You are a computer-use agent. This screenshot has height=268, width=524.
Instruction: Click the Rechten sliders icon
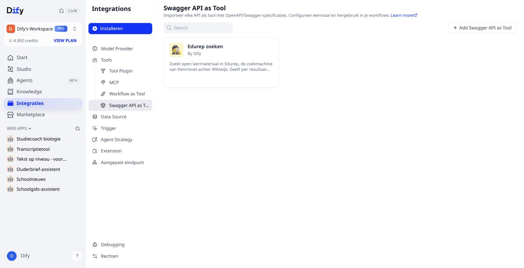pyautogui.click(x=95, y=256)
